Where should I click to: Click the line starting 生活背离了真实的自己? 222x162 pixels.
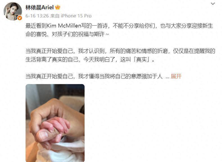(x=90, y=60)
